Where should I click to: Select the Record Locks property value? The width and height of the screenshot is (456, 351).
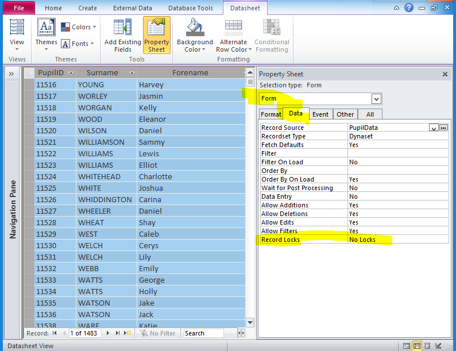[x=396, y=240]
